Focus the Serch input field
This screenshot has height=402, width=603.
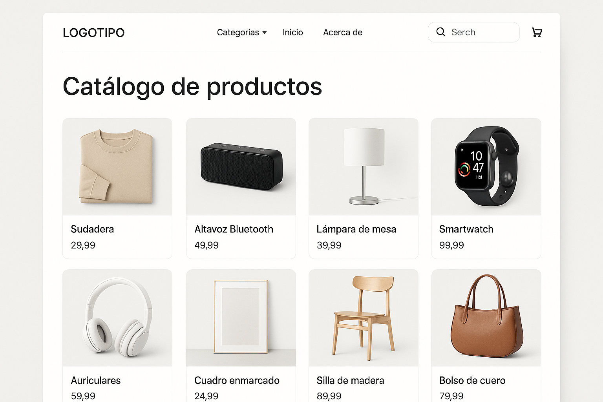tap(474, 32)
